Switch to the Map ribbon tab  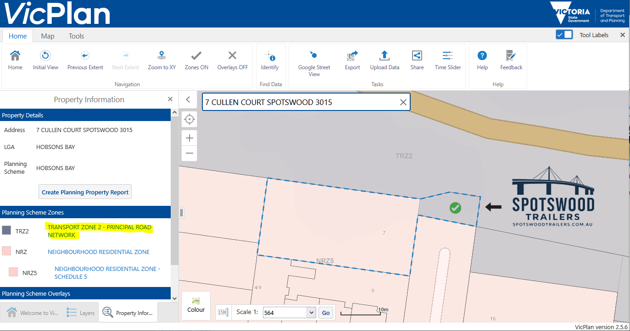pyautogui.click(x=48, y=36)
